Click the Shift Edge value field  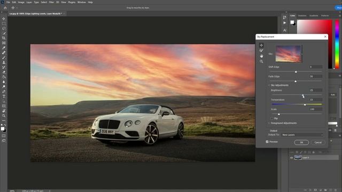tap(316, 67)
